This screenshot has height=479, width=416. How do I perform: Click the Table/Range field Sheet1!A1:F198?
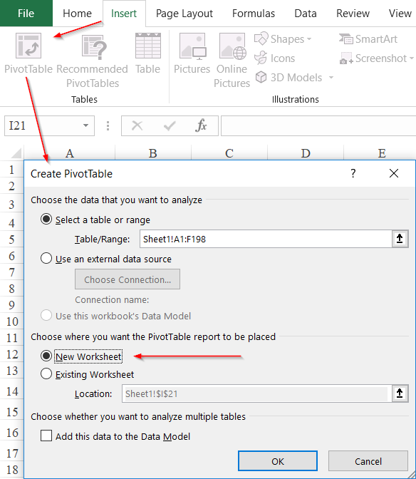click(x=266, y=239)
